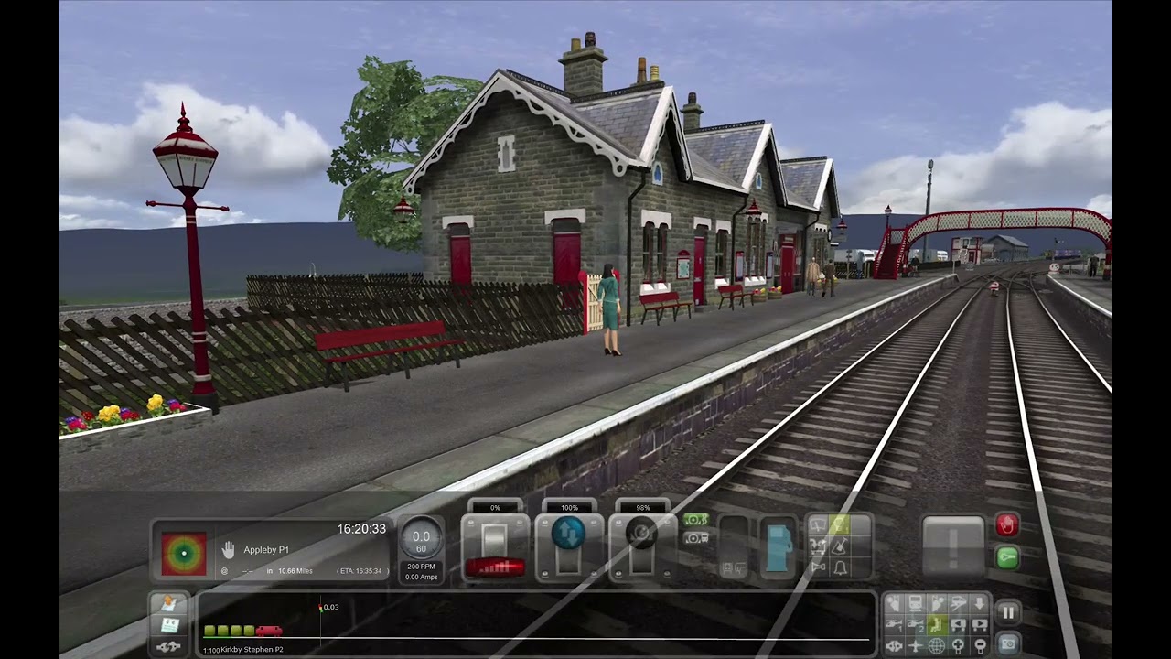This screenshot has height=659, width=1171.
Task: Move camera to next car right arrow
Action: click(980, 624)
